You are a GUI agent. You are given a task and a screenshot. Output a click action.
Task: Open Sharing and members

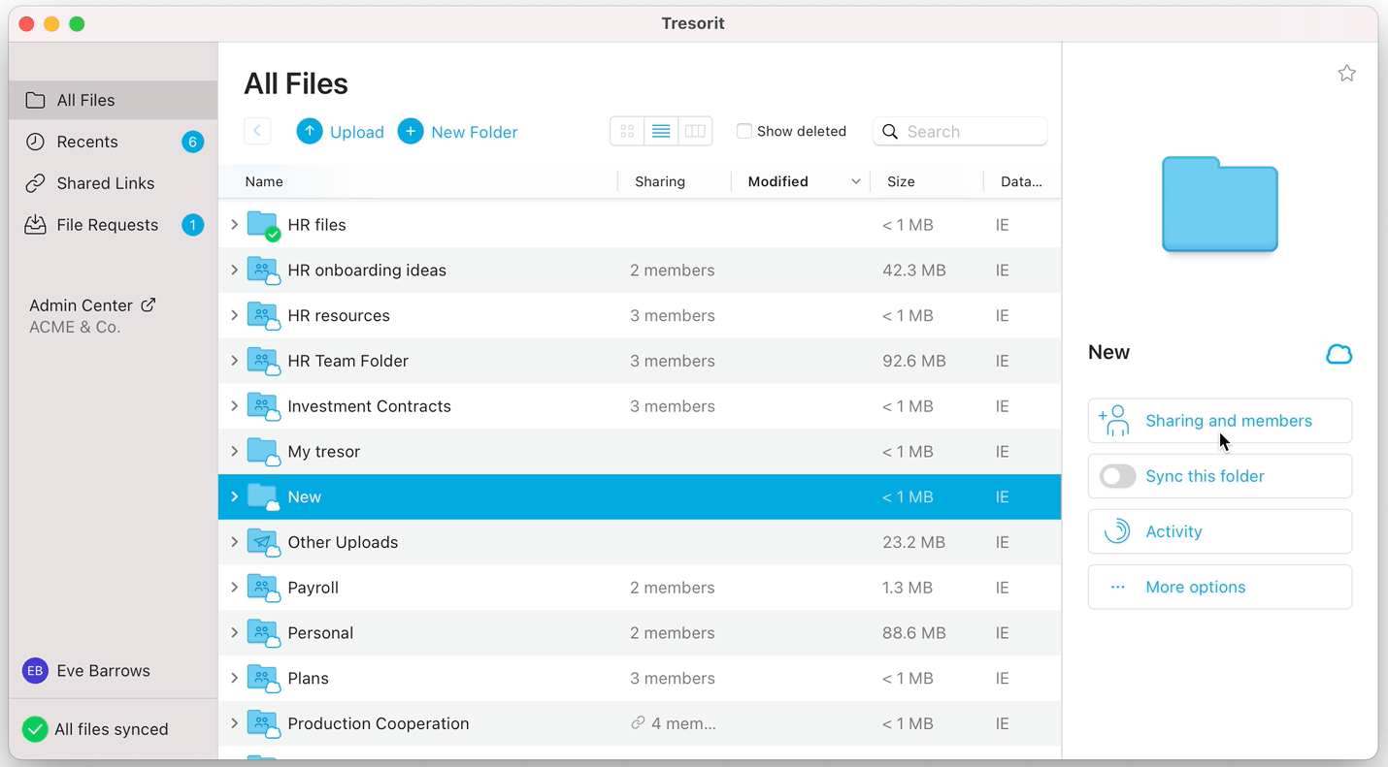[x=1220, y=421]
